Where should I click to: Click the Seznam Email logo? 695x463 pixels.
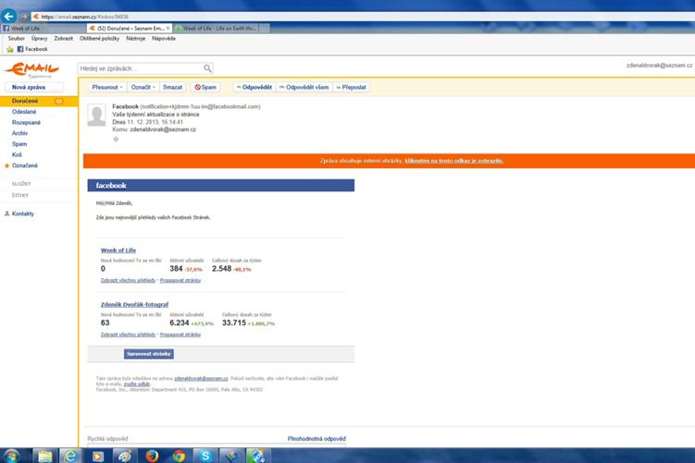[31, 69]
